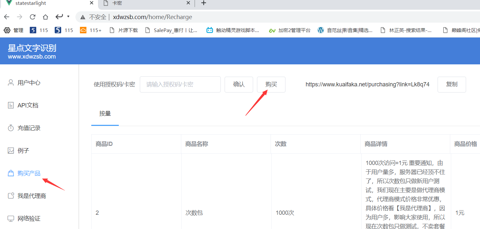Switch to the 卡密 browser tab
The height and width of the screenshot is (229, 480).
(x=147, y=3)
